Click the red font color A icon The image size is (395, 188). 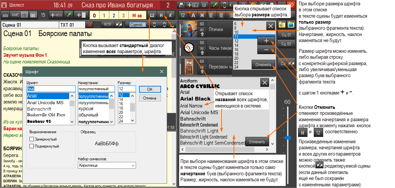tap(193, 15)
